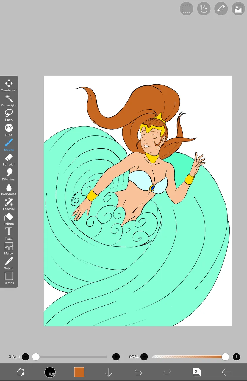Open the layers panel showing 3

point(196,372)
